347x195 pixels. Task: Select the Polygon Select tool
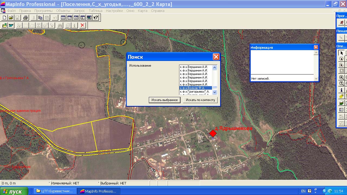tap(342, 65)
